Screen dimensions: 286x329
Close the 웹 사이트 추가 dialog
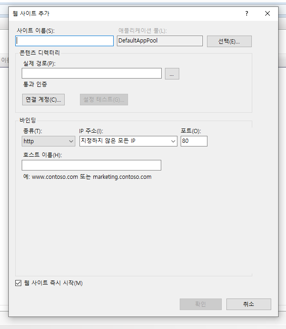click(268, 14)
